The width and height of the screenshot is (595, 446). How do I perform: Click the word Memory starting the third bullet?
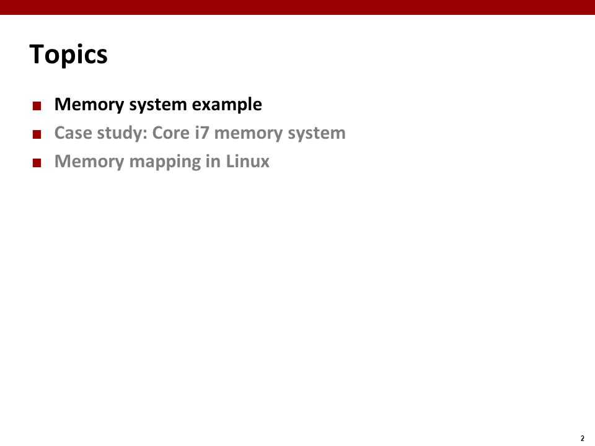[89, 162]
